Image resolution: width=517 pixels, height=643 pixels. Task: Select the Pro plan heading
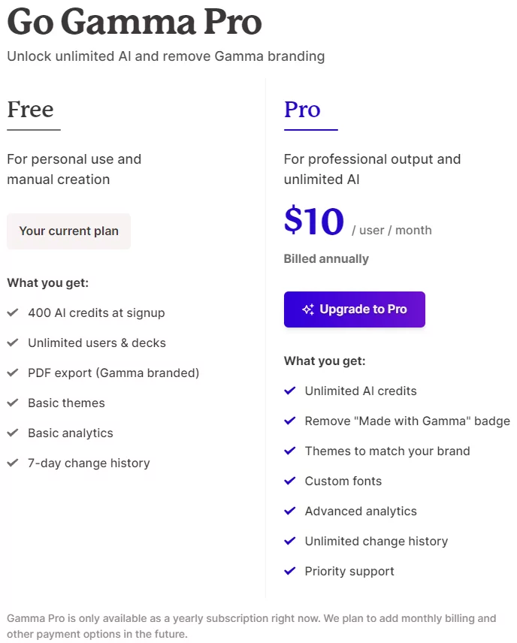(x=302, y=110)
